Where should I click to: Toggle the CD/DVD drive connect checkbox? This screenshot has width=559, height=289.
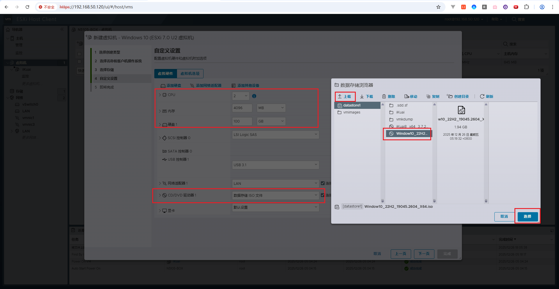[x=323, y=195]
